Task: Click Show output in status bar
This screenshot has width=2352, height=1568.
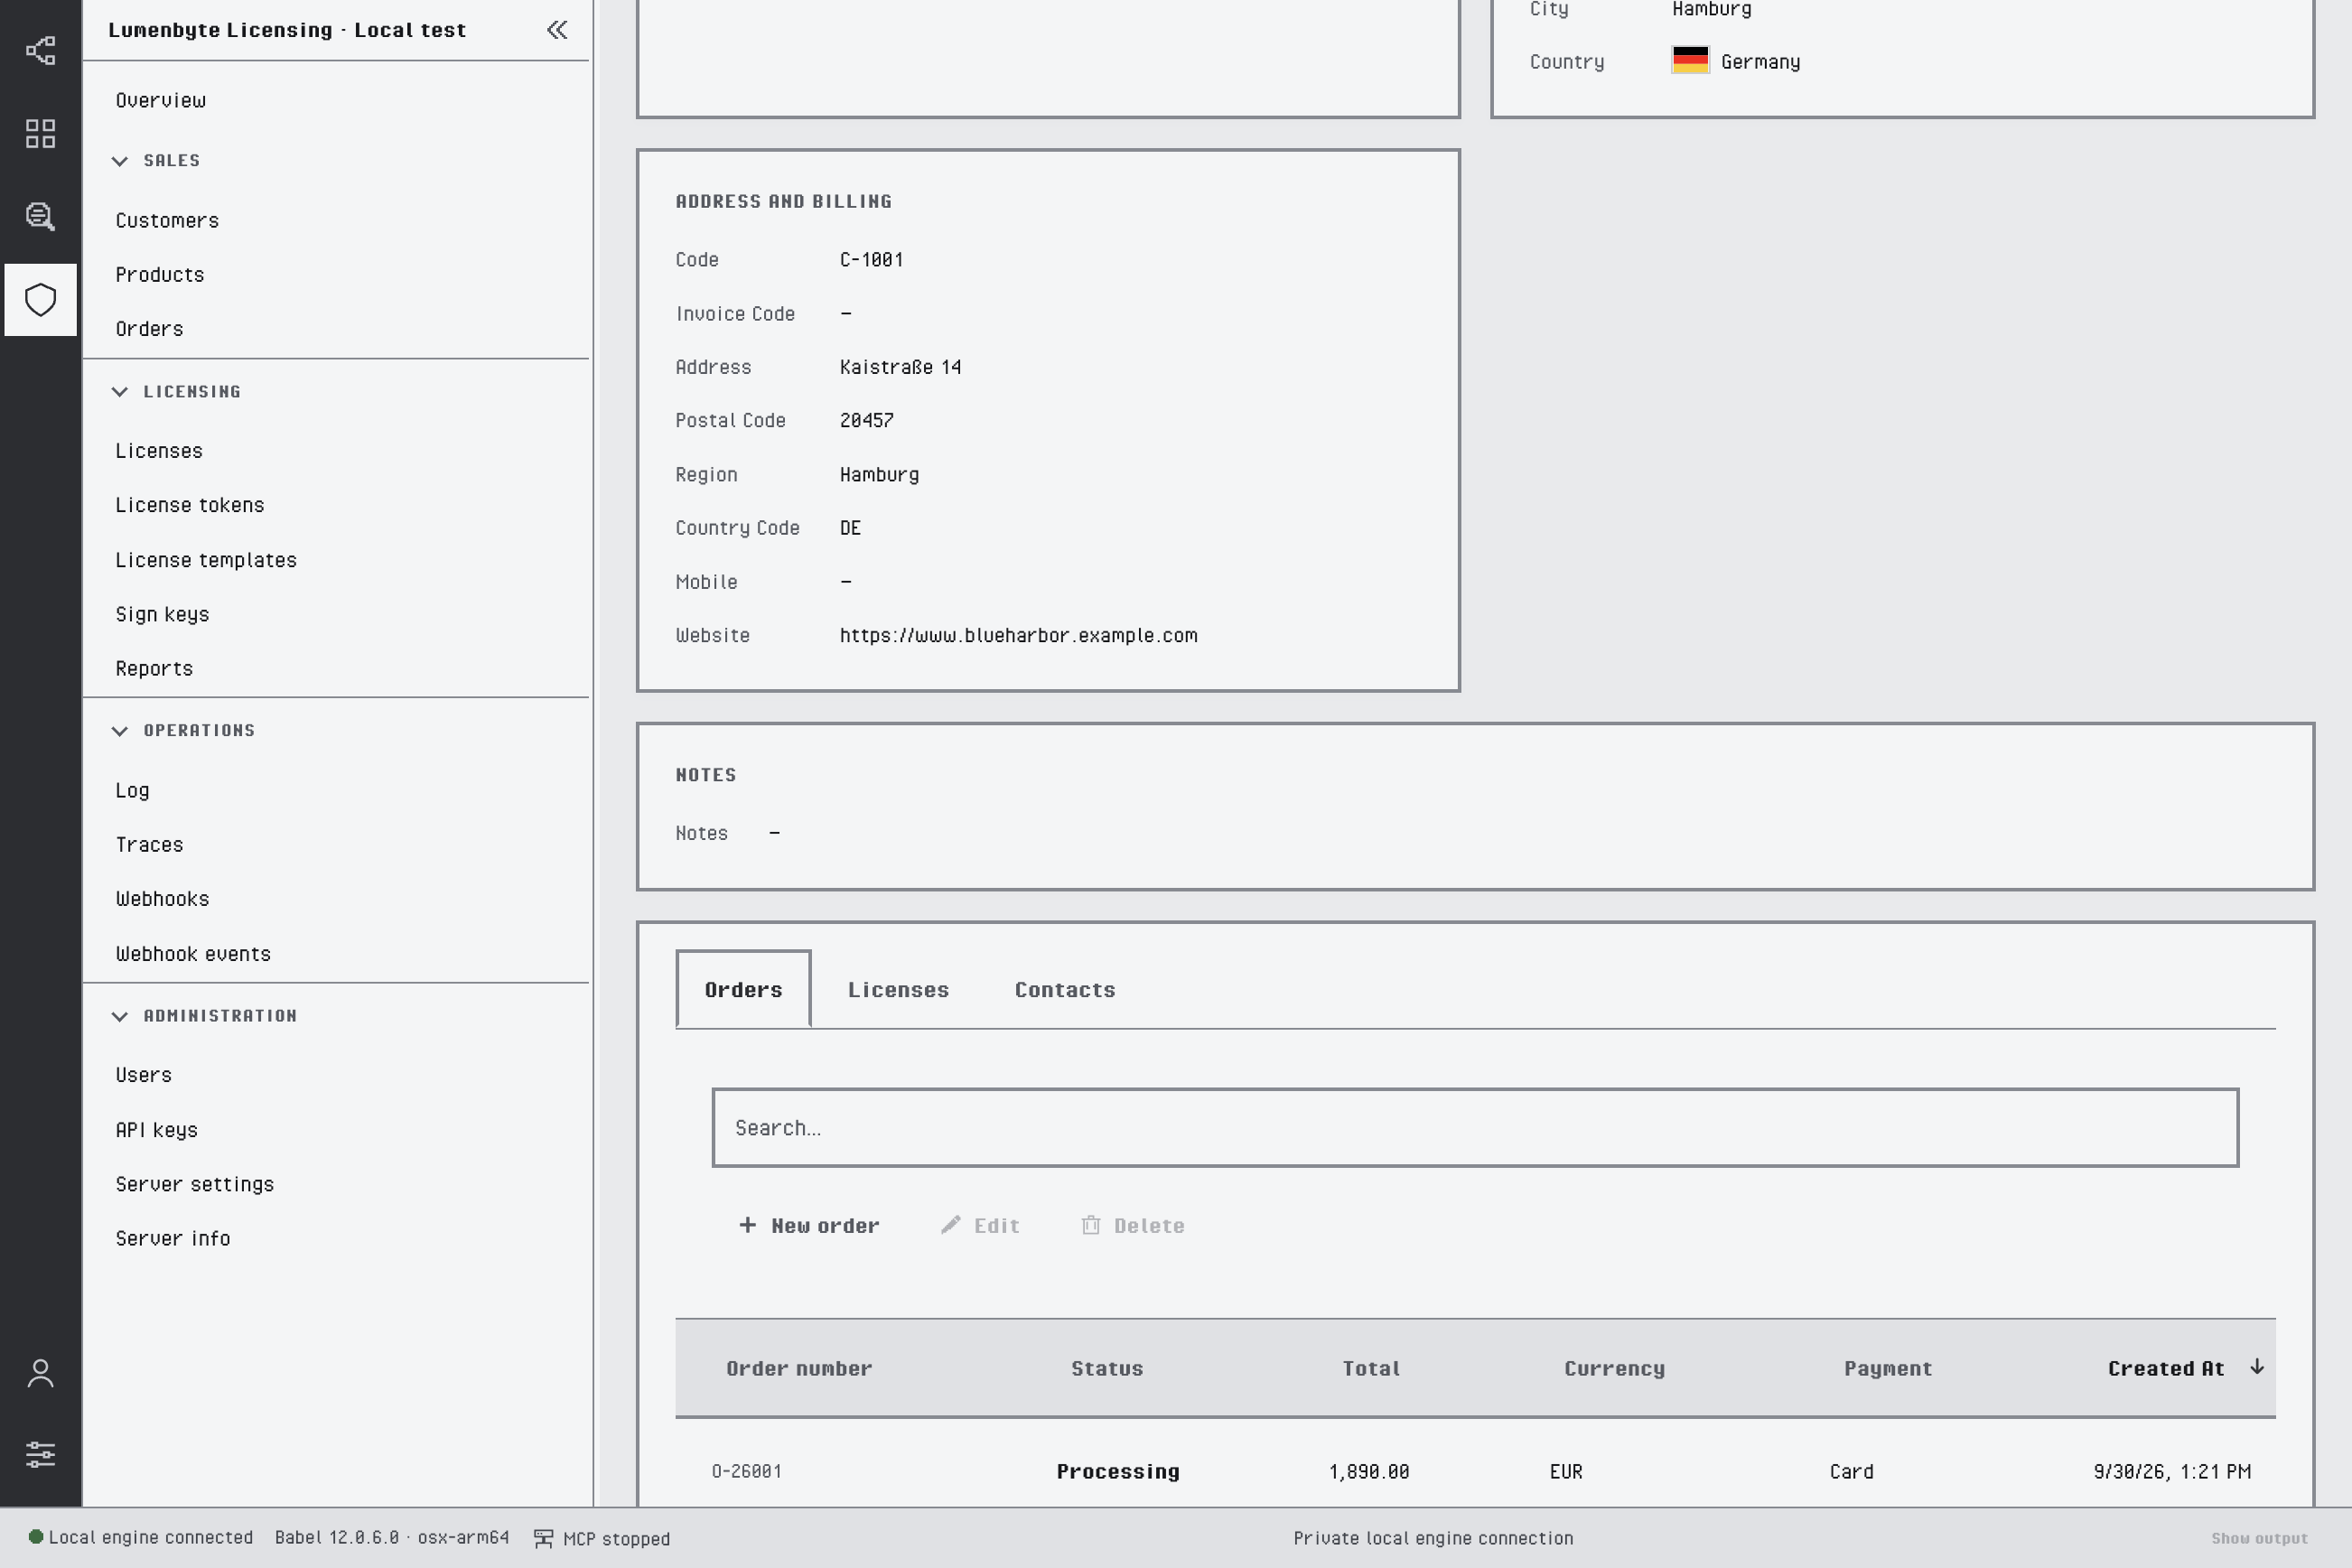Action: click(x=2259, y=1538)
